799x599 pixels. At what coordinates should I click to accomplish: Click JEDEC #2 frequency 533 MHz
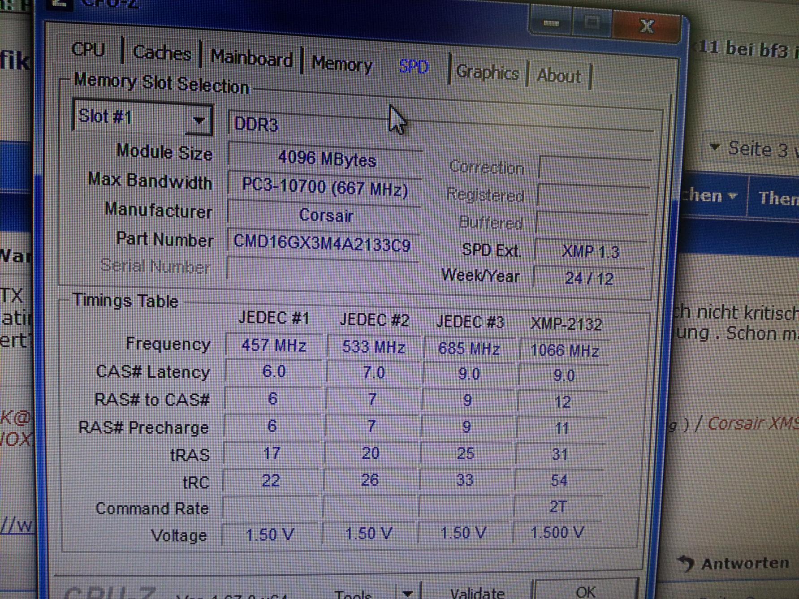coord(374,347)
